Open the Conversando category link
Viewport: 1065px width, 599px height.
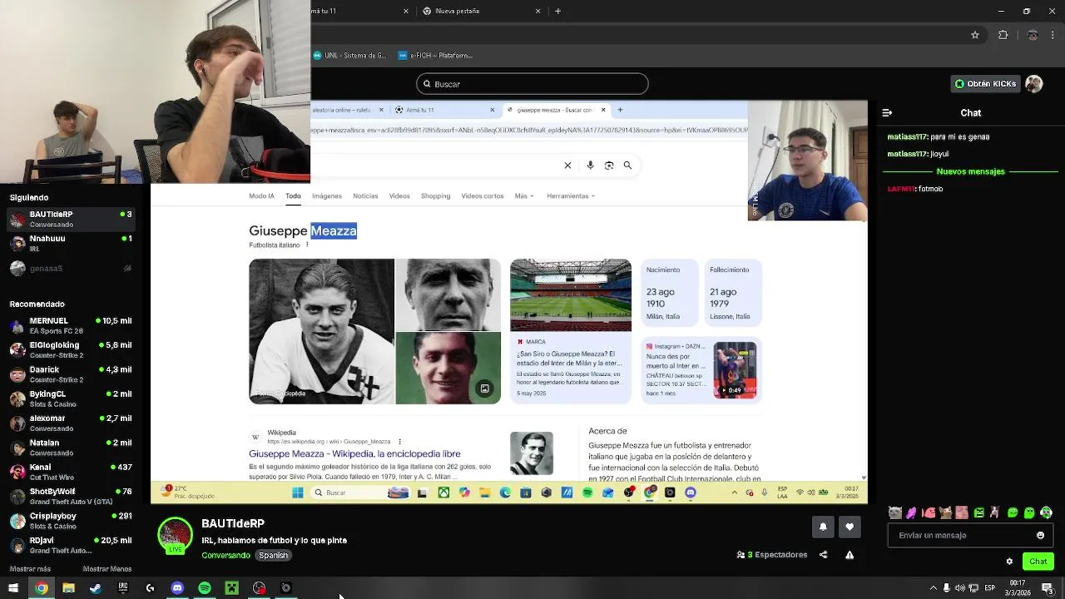tap(225, 555)
